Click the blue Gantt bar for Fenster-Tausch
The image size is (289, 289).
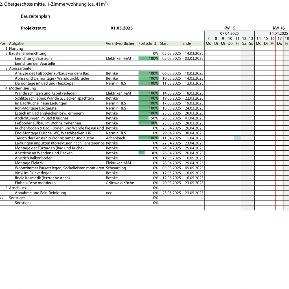237,138
